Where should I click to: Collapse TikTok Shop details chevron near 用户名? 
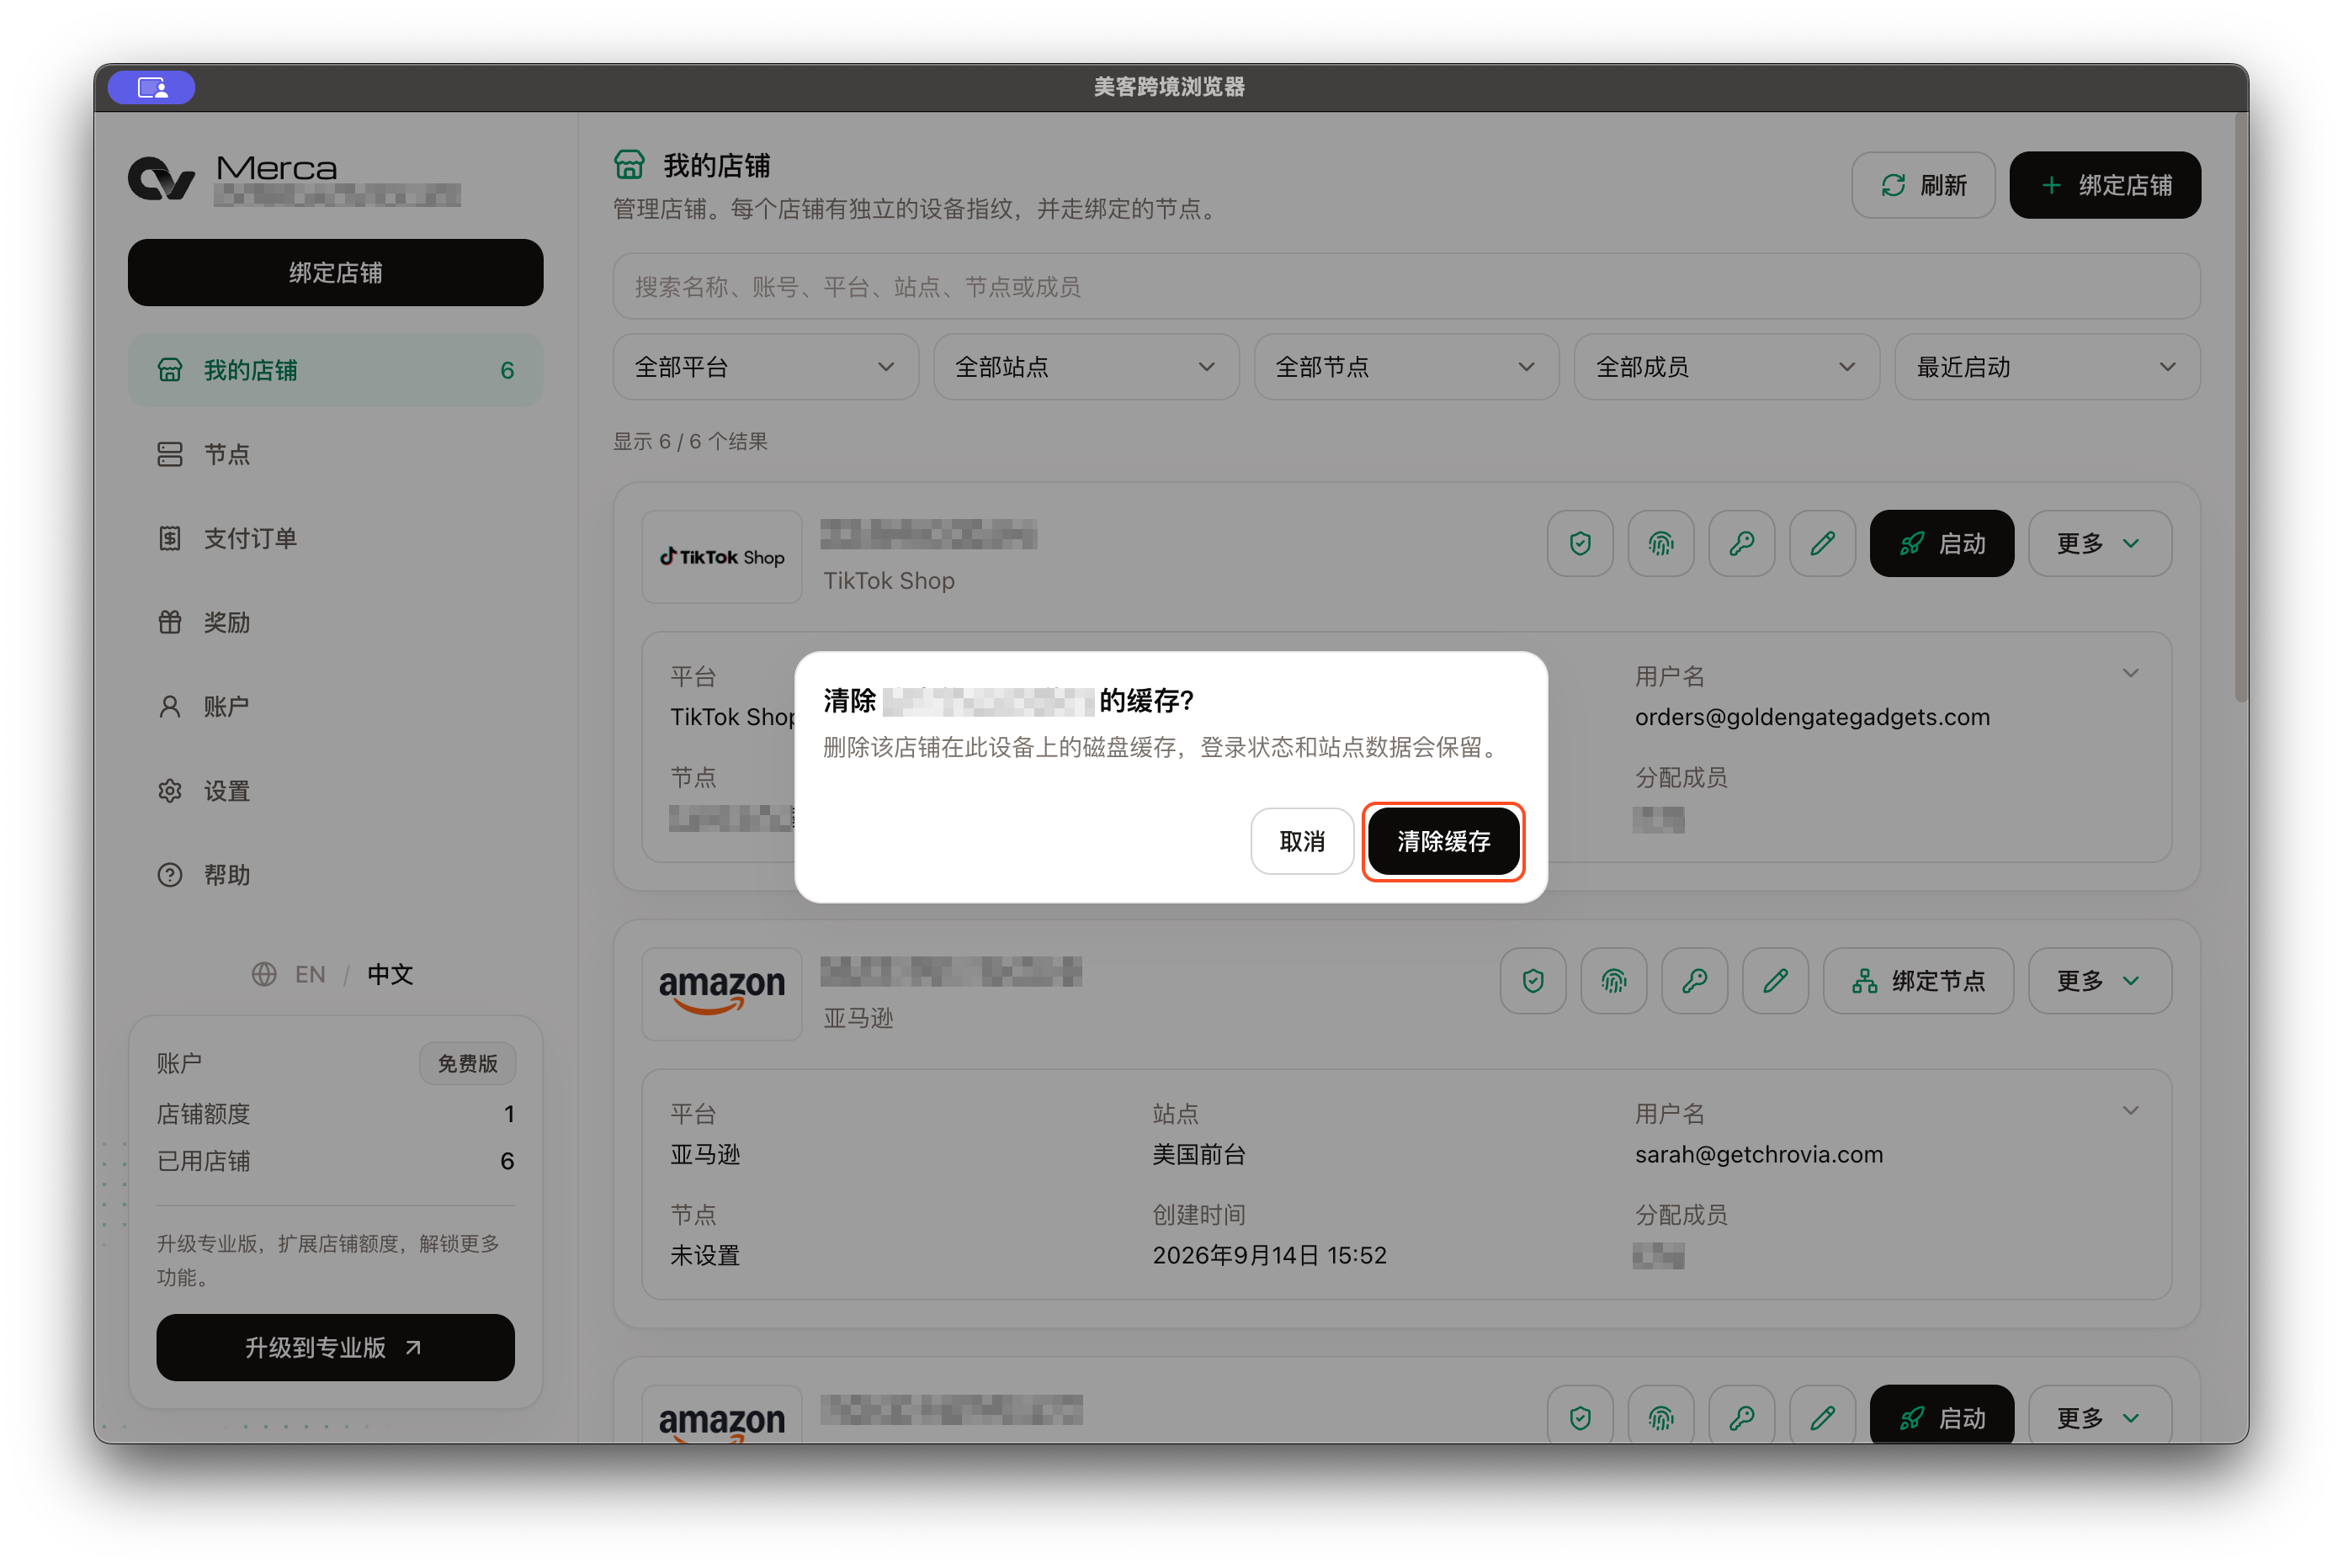point(2130,673)
